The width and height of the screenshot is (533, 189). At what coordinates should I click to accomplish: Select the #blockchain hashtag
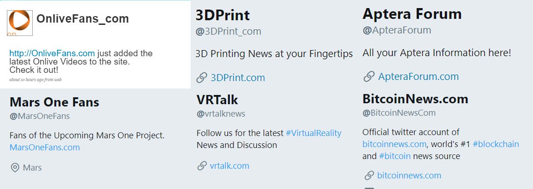pos(496,144)
